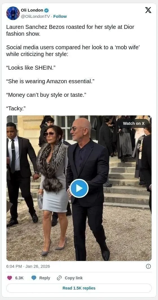This screenshot has width=158, height=300.
Task: Follow the OliLondonTV account
Action: pos(60,16)
